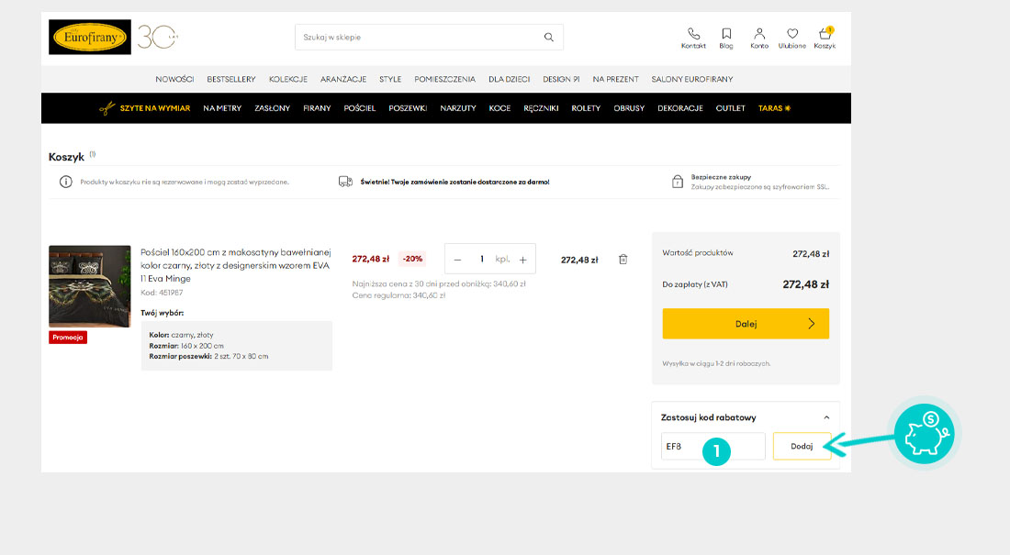
Task: Decrease quantity with minus button
Action: coord(458,260)
